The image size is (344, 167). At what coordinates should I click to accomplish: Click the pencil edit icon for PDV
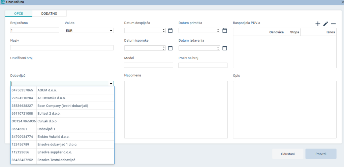(325, 24)
